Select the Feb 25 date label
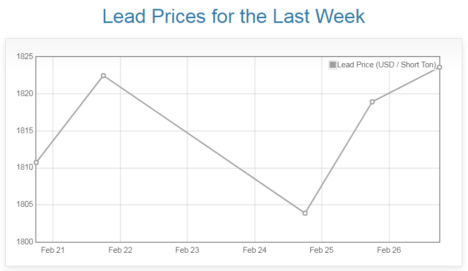The width and height of the screenshot is (468, 271). tap(322, 250)
